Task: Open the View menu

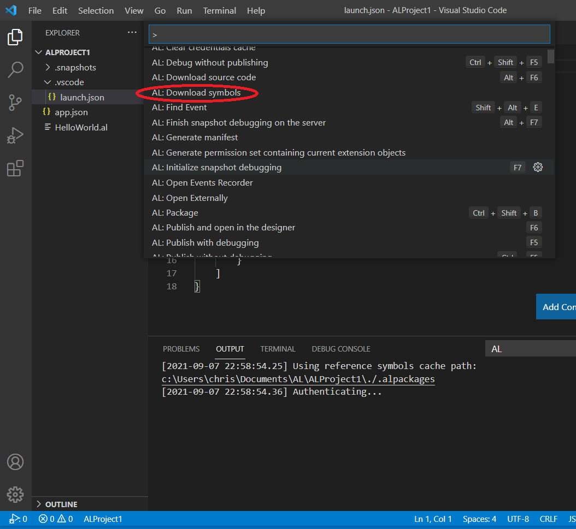Action: [x=134, y=10]
